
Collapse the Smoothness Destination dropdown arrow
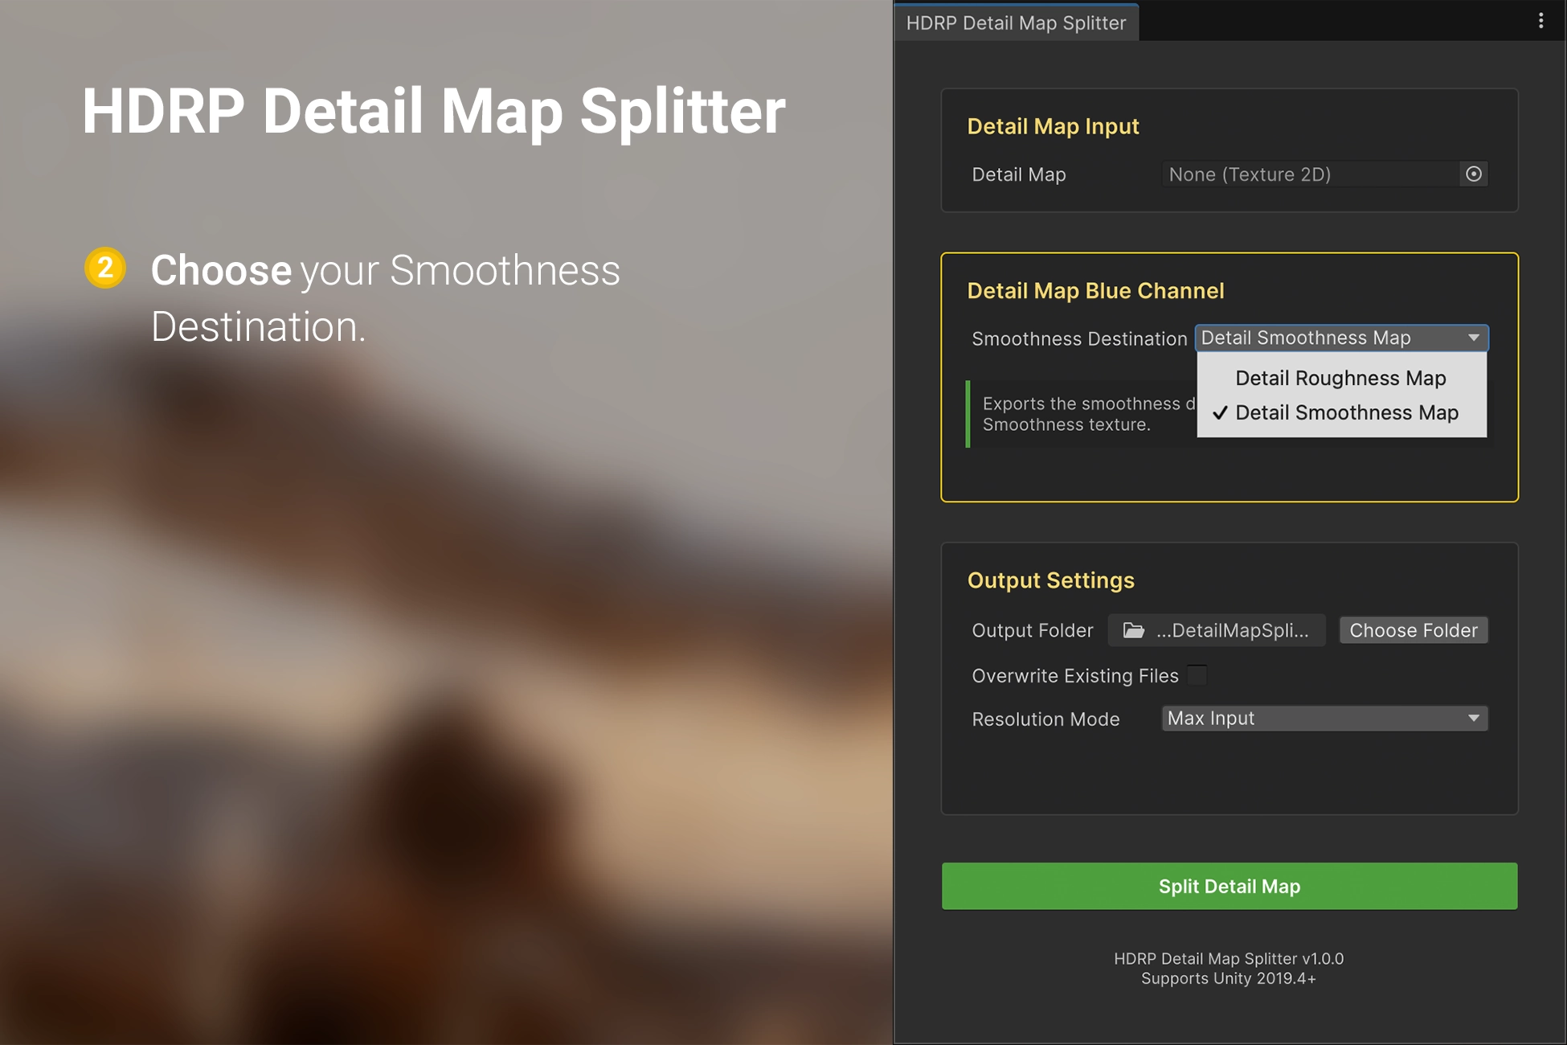[x=1473, y=338]
